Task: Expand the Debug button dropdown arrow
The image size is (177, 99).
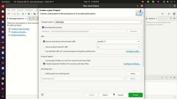Action: 26,14
